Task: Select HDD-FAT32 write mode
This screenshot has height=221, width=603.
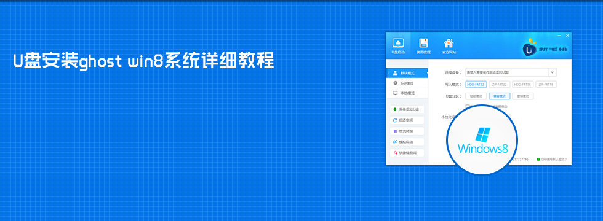Action: [x=476, y=85]
